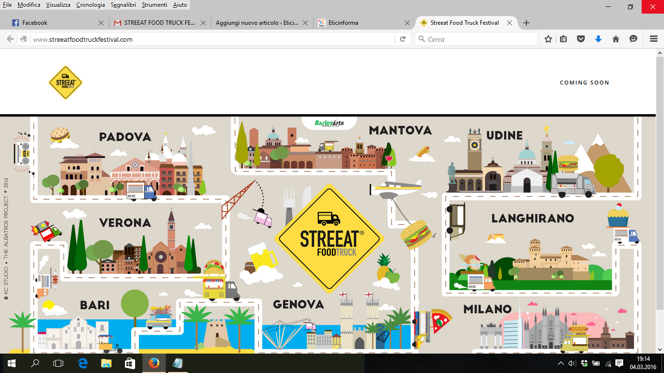Viewport: 664px width, 373px height.
Task: Open the Action Center notifications icon
Action: (x=619, y=363)
